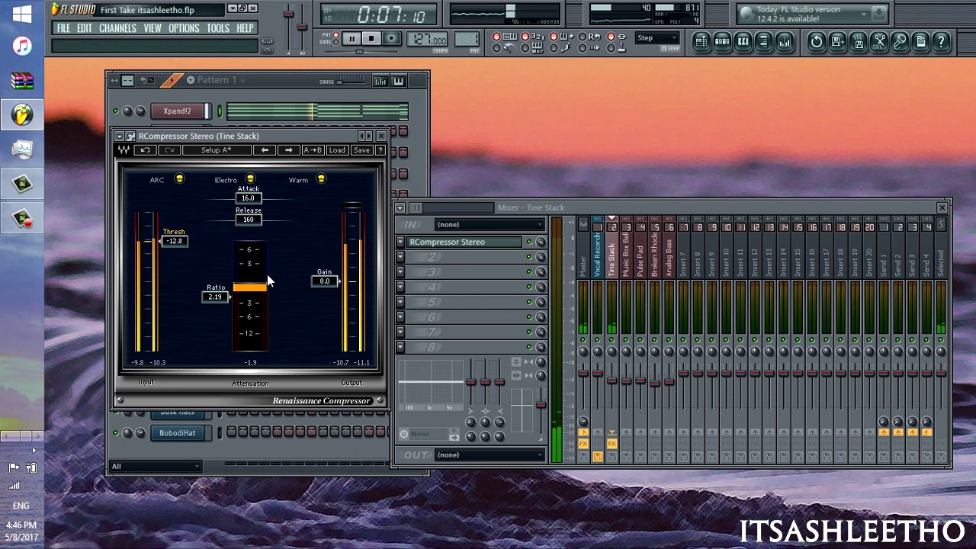Click the Thresh slider handle in RCompressor

(x=174, y=241)
